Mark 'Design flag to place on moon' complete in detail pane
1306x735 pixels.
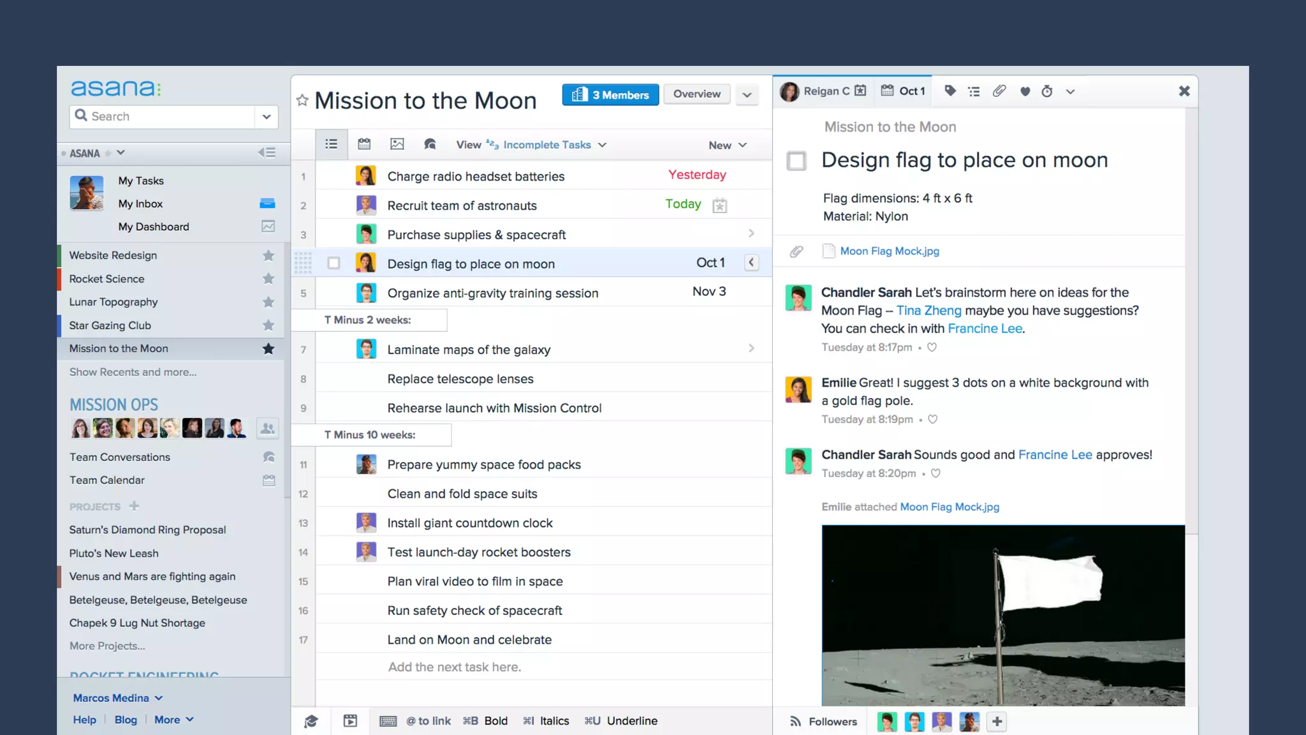pyautogui.click(x=796, y=161)
